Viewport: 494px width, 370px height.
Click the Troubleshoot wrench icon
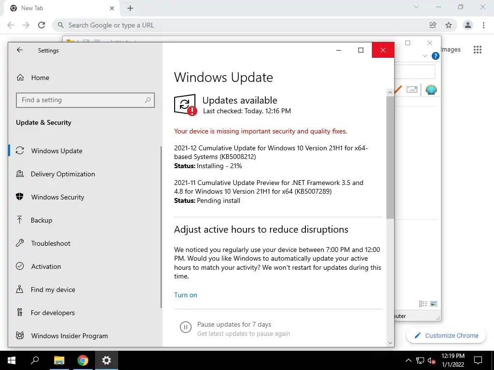click(20, 243)
